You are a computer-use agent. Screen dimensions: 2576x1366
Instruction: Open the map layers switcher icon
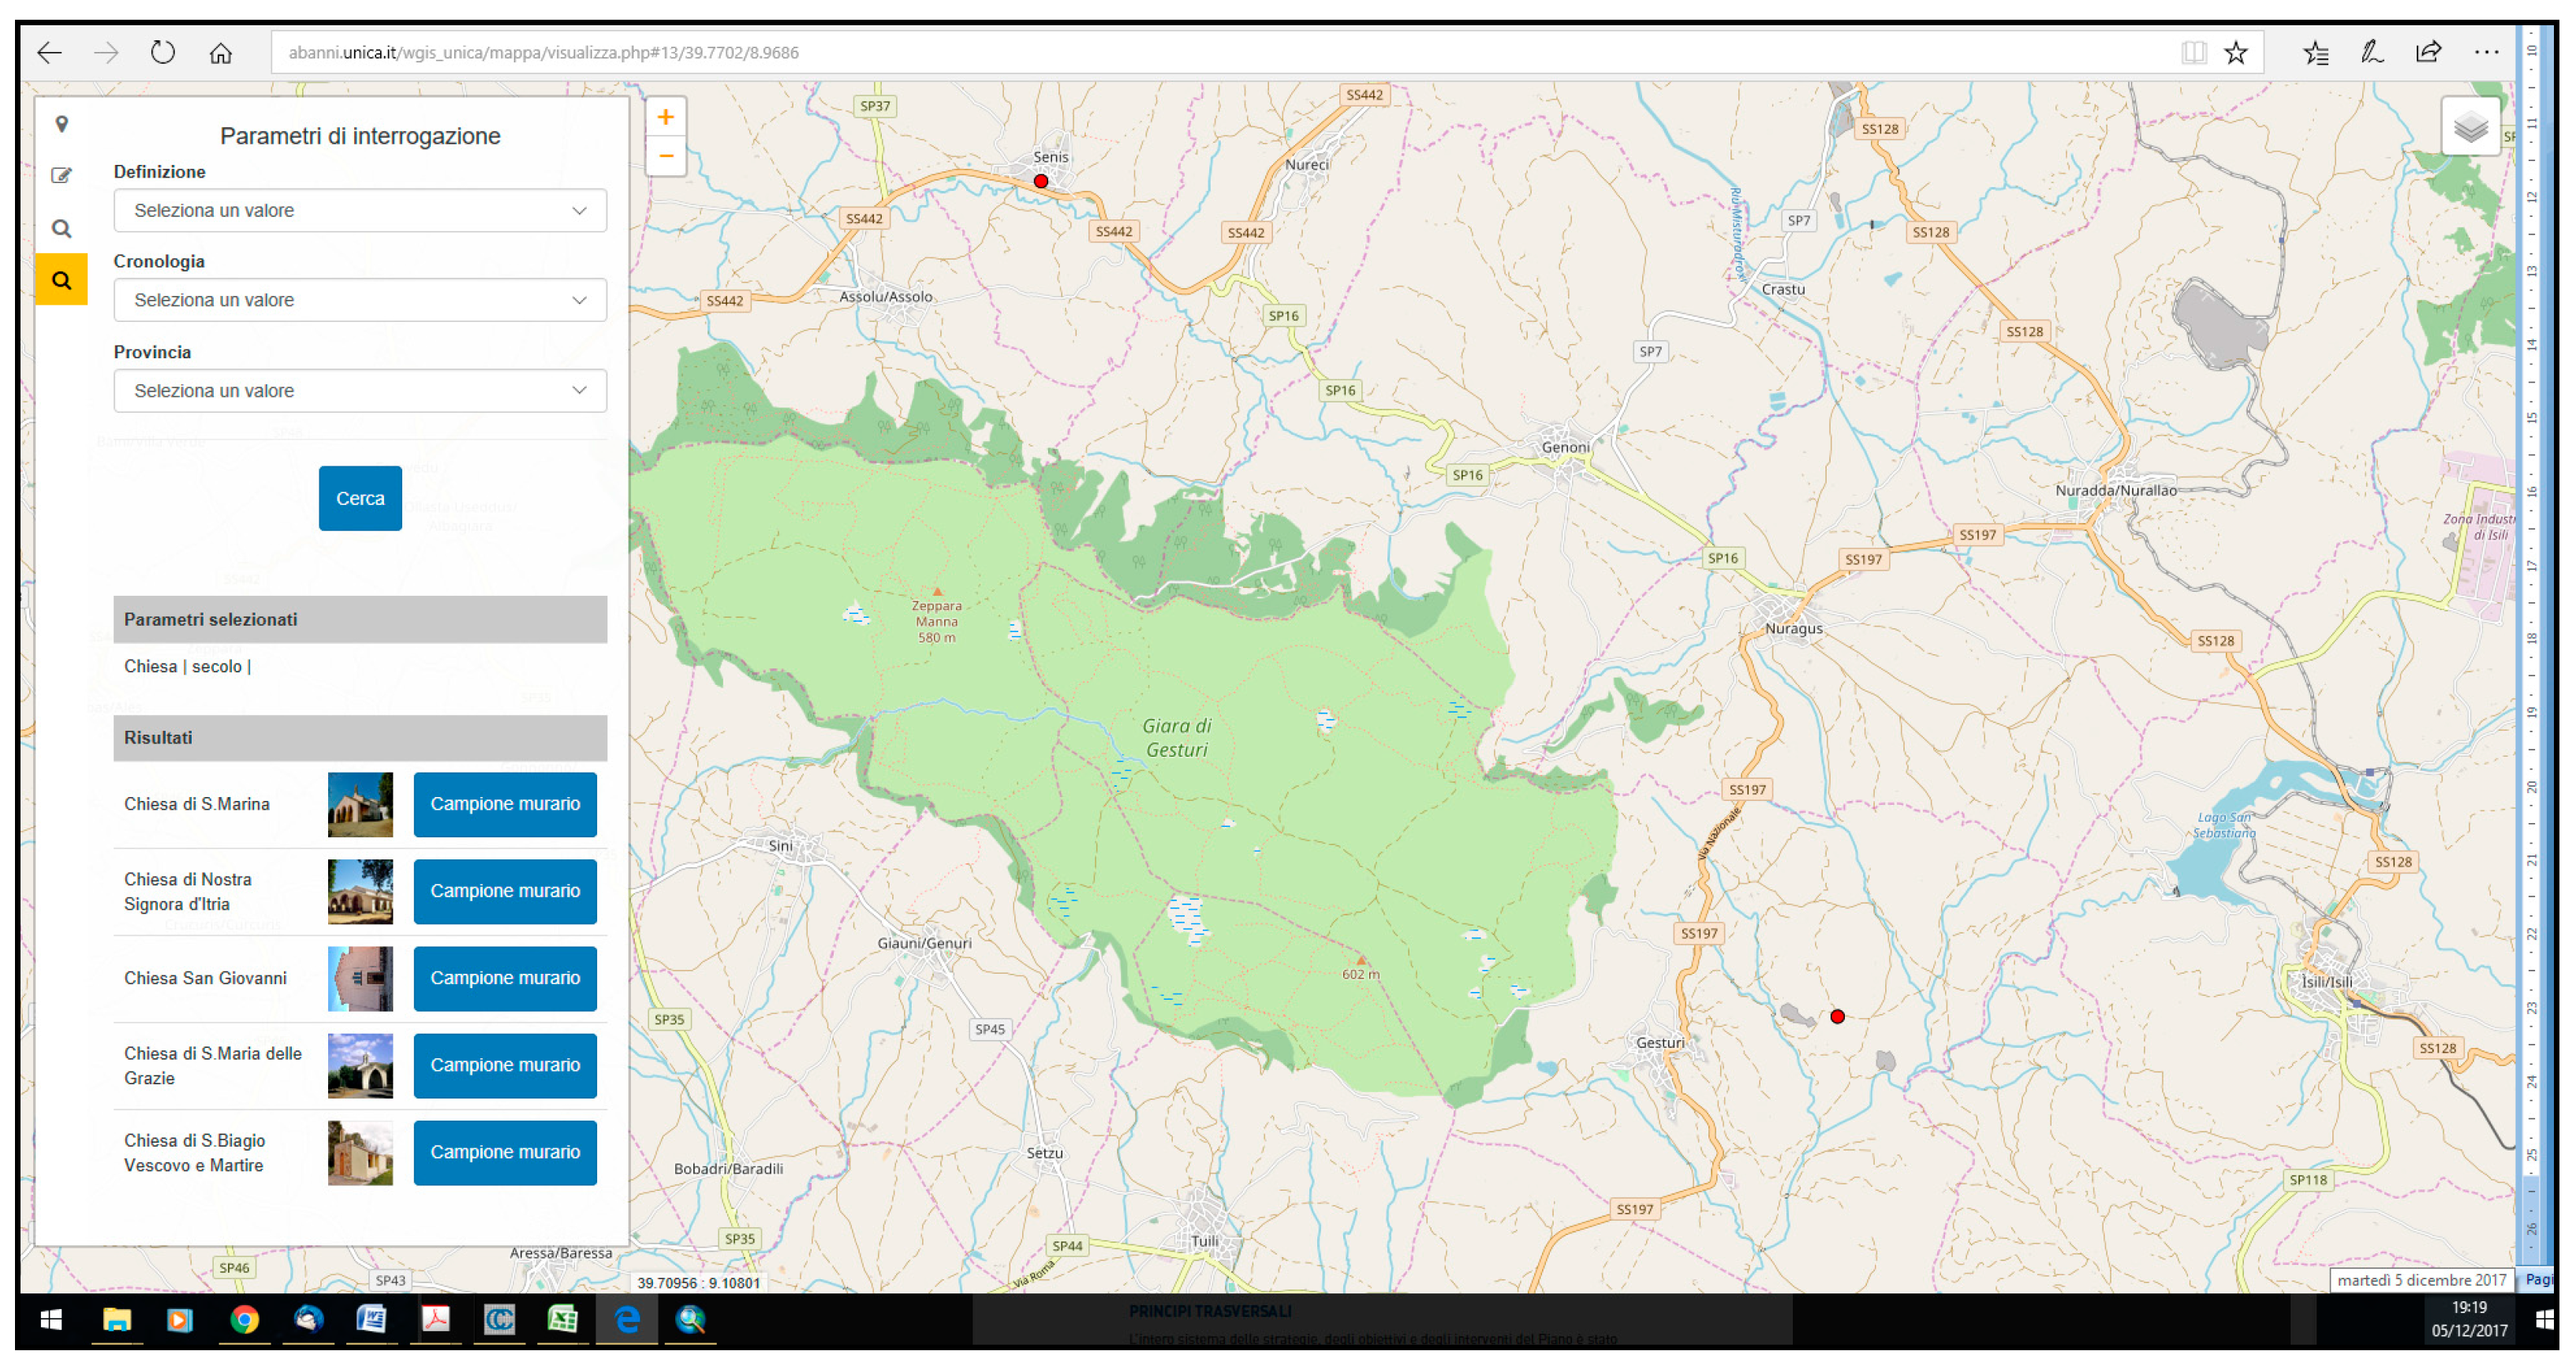[x=2470, y=127]
